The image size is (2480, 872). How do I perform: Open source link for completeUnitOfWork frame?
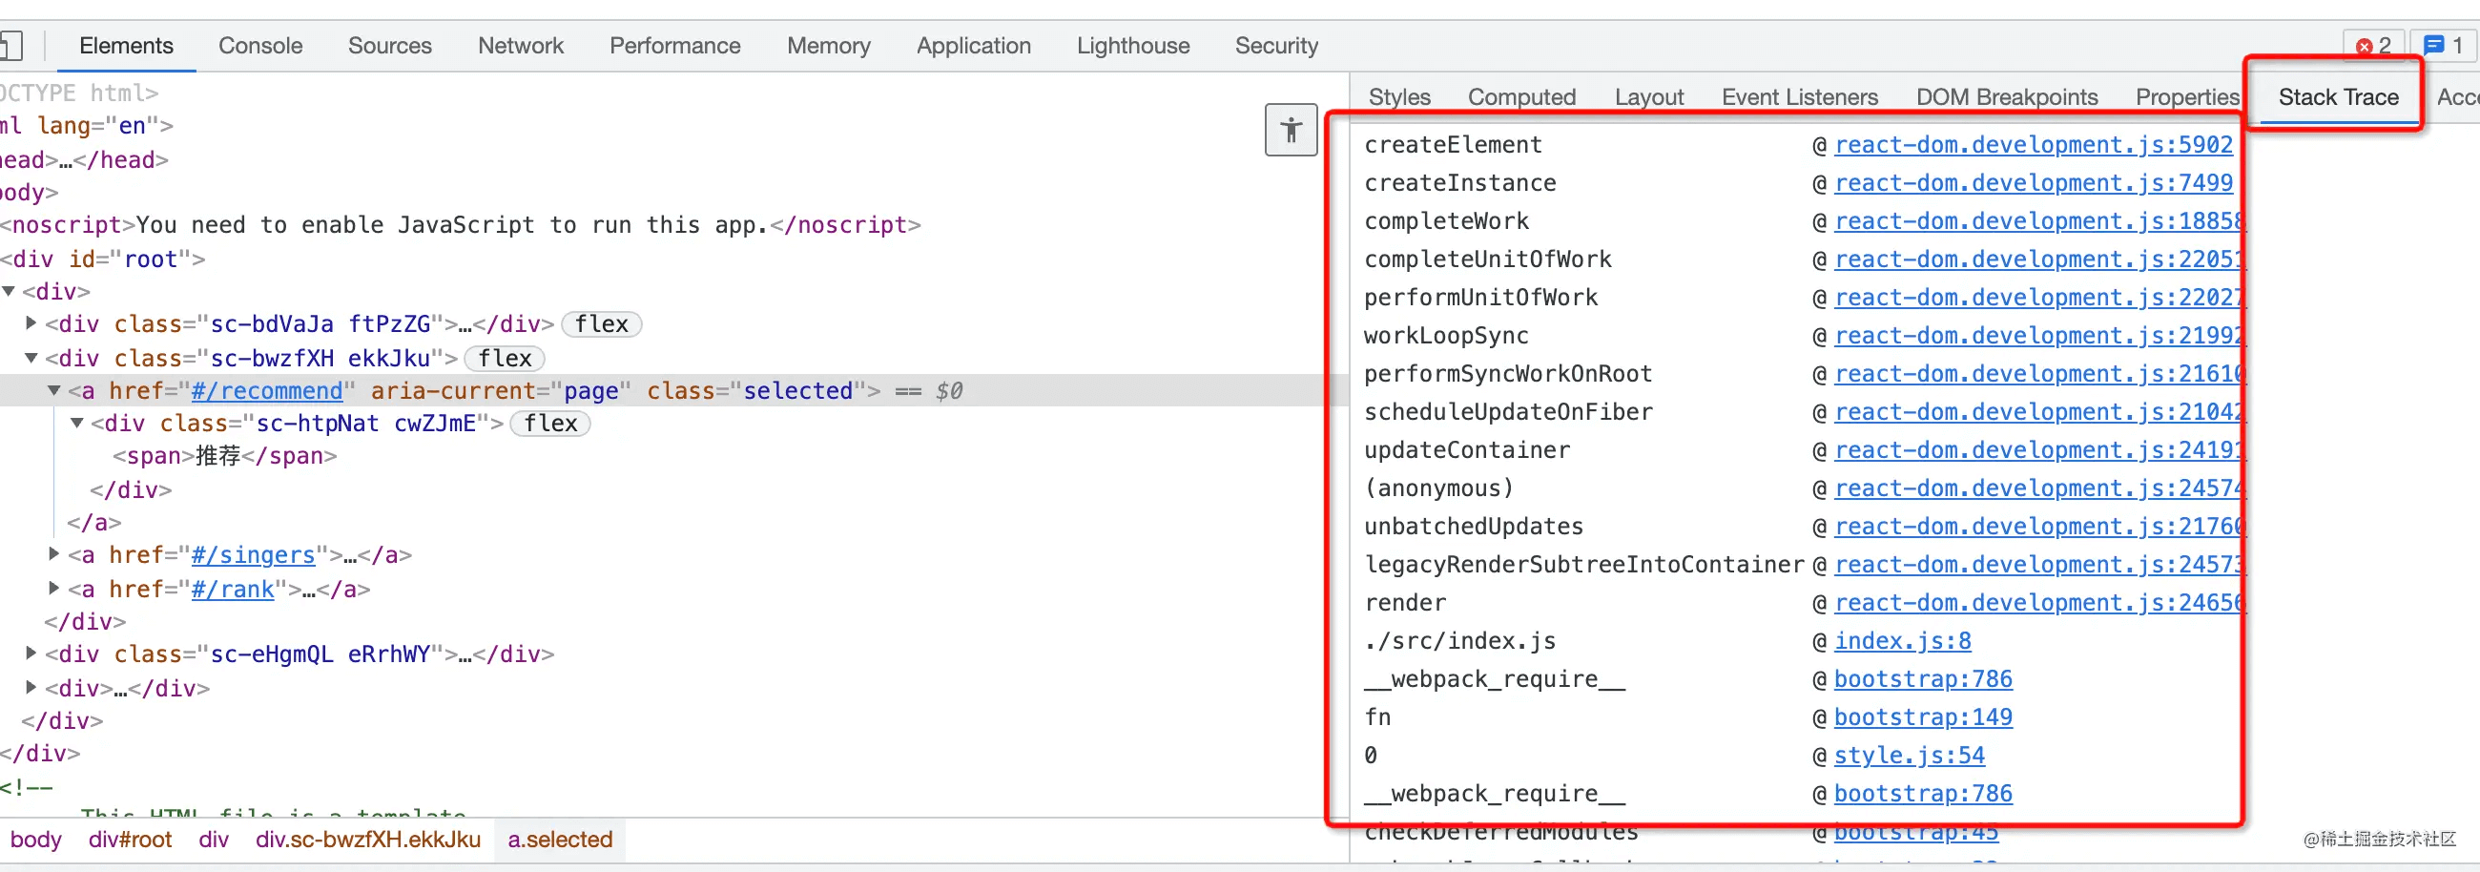tap(2039, 260)
